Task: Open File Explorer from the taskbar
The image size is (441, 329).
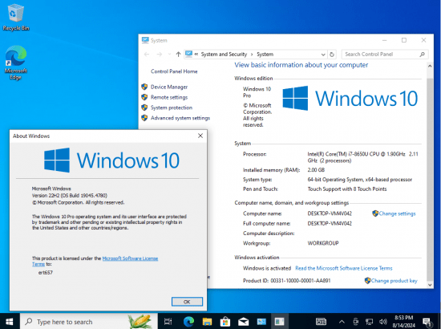Action: pyautogui.click(x=207, y=322)
